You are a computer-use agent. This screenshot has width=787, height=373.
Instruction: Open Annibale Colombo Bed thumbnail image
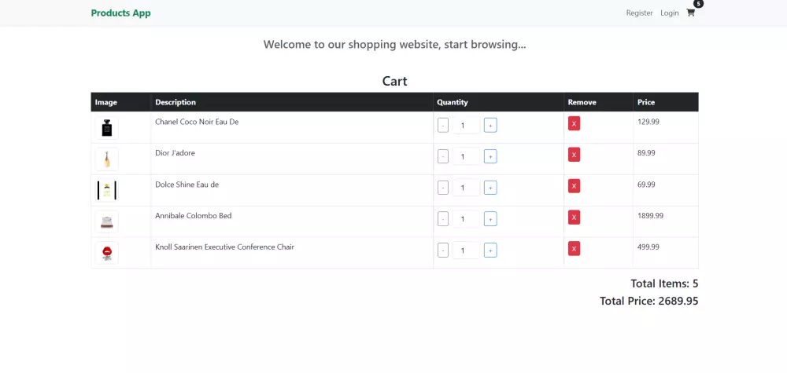click(x=107, y=221)
